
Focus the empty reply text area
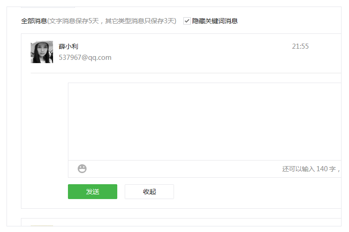205,122
